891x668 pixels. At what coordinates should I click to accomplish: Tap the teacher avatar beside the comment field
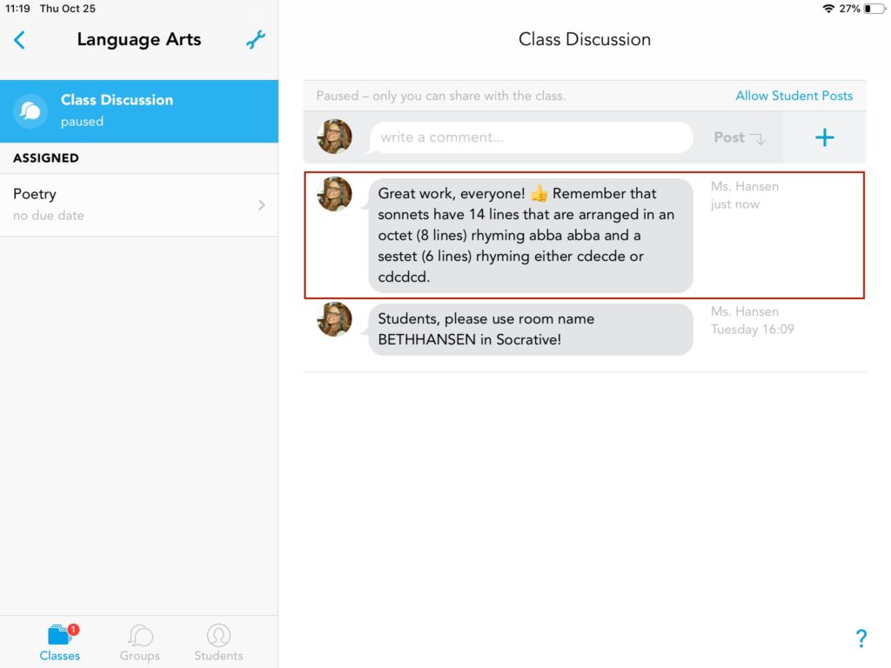(335, 137)
